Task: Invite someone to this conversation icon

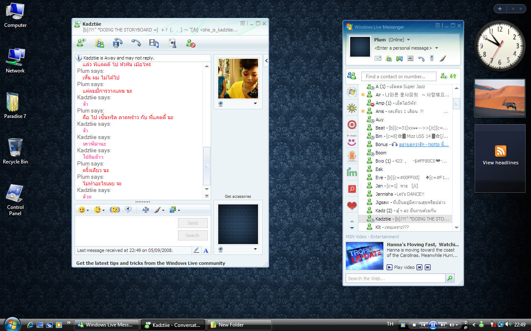Action: click(81, 43)
